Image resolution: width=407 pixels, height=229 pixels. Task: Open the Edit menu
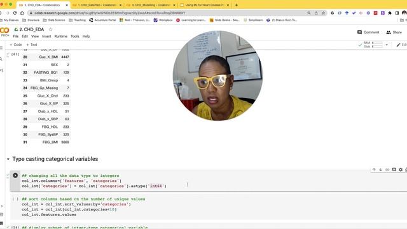tap(25, 36)
